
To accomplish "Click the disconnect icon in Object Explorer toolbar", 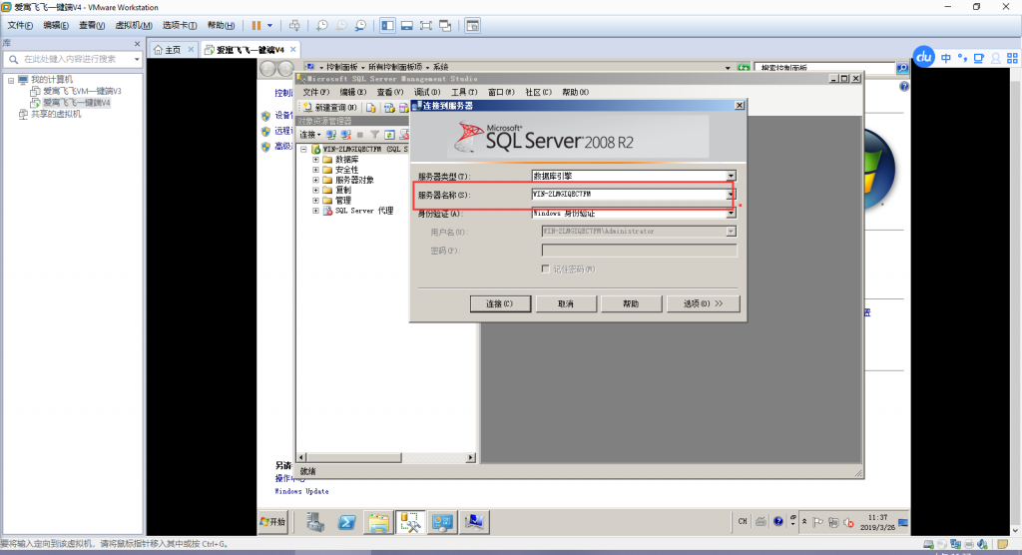I will [345, 135].
